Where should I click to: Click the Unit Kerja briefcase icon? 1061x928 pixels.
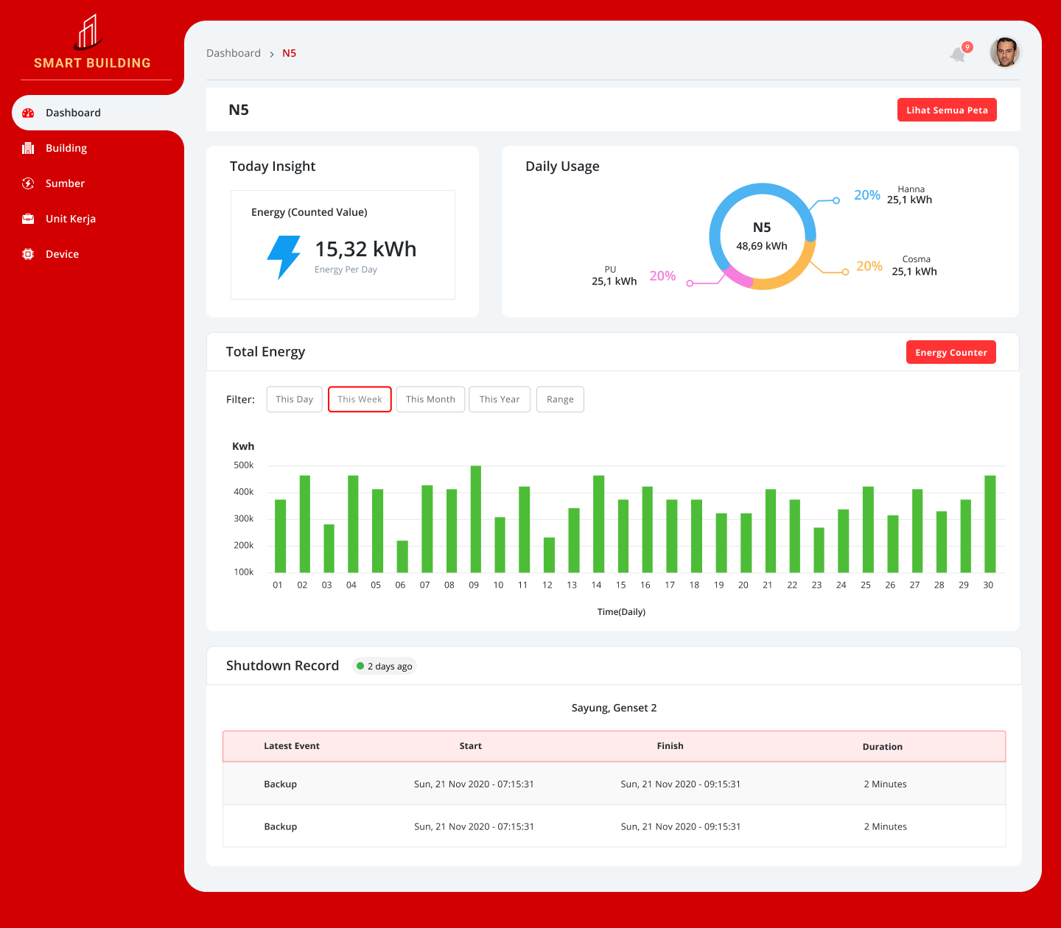28,219
